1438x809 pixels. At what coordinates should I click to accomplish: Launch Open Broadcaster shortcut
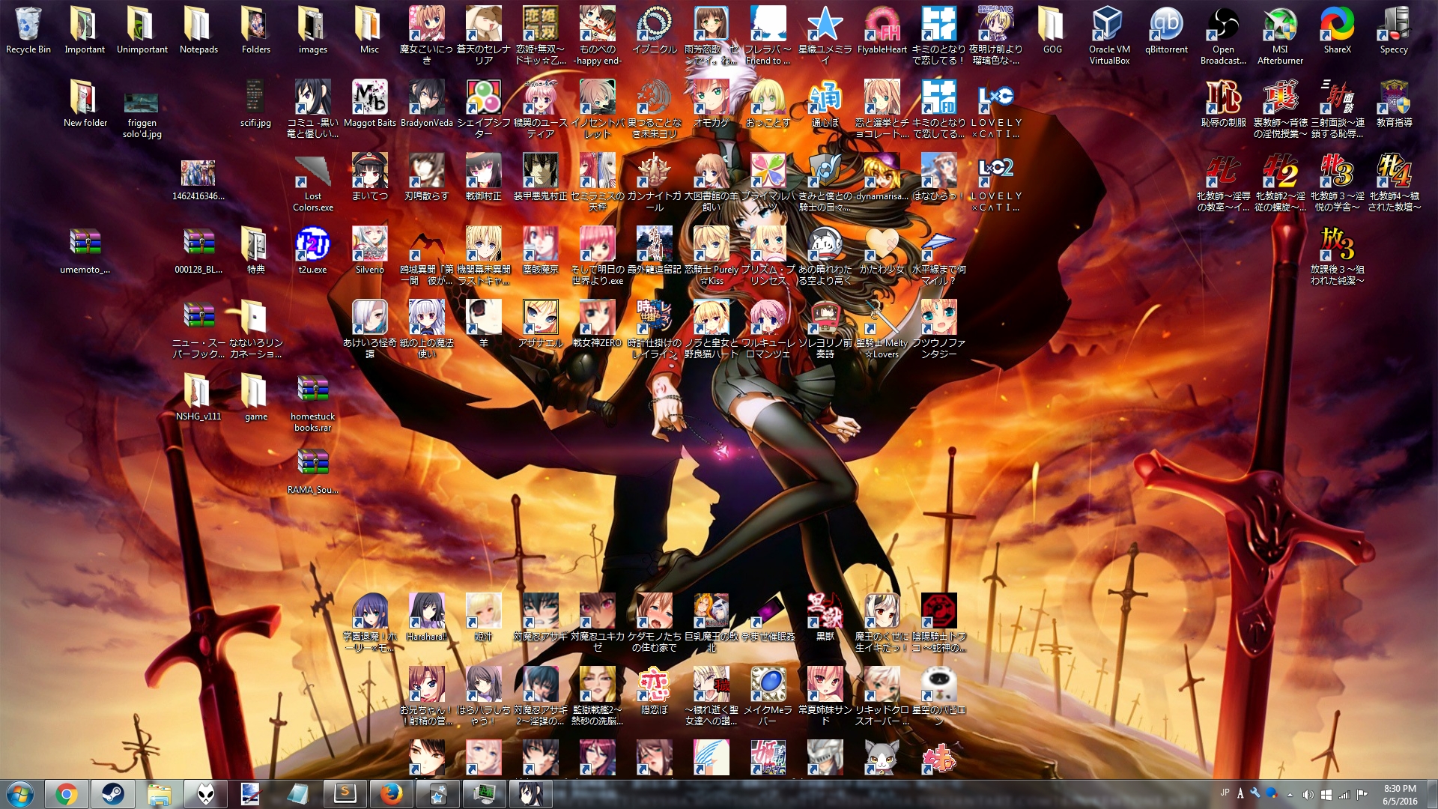click(1224, 35)
